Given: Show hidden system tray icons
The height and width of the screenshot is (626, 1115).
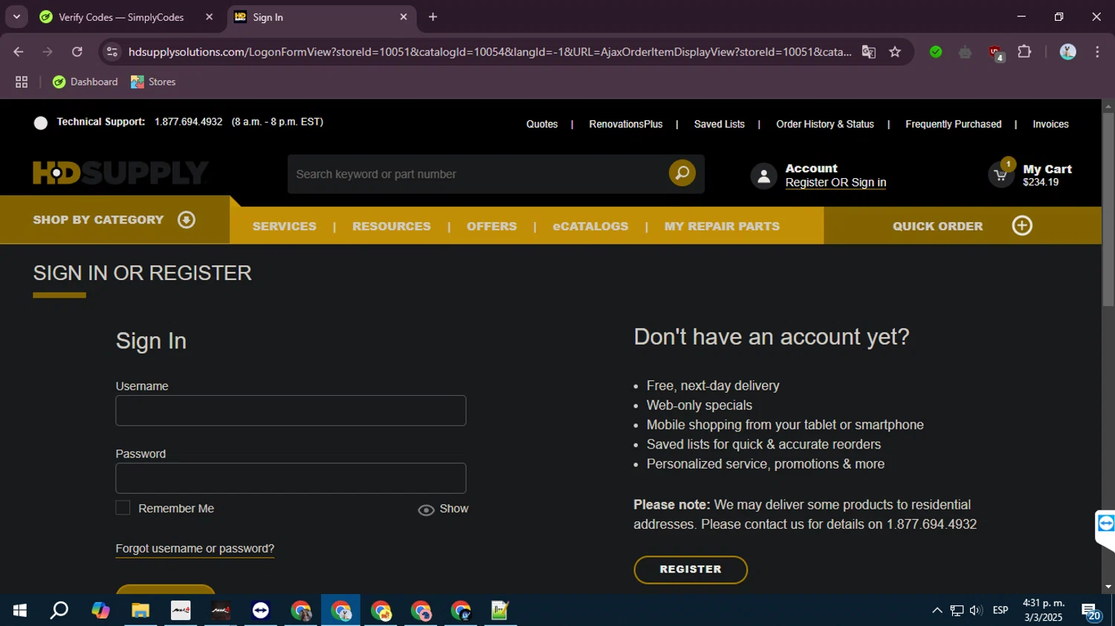Looking at the screenshot, I should point(937,610).
